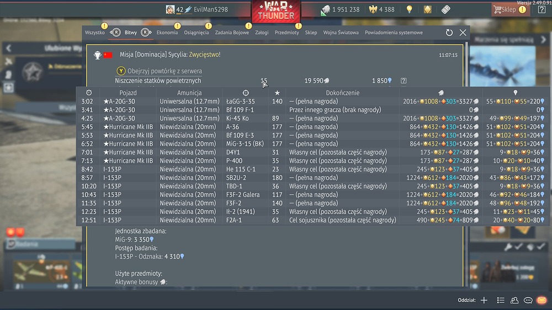Image resolution: width=552 pixels, height=310 pixels.
Task: Close the message log window
Action: click(463, 33)
